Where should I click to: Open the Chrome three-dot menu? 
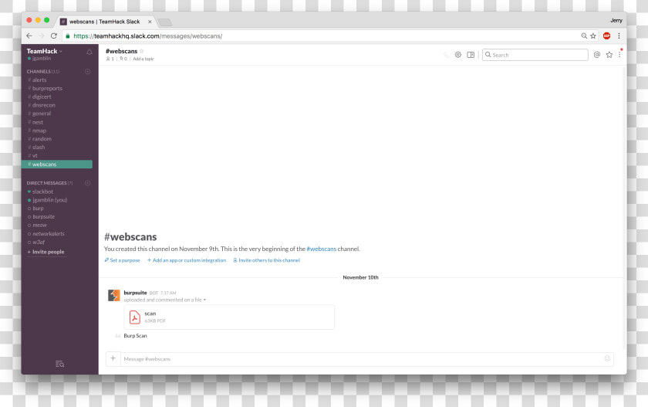coord(619,36)
